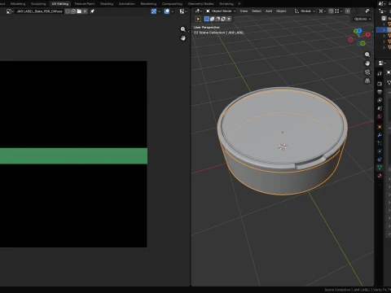
Task: Click the pan hand icon in the UV editor
Action: (x=183, y=38)
